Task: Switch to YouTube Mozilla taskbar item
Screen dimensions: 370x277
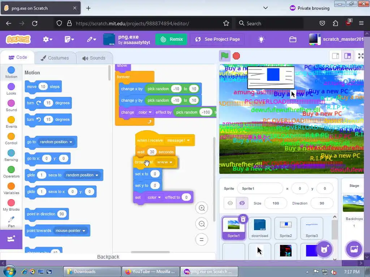Action: (150, 272)
